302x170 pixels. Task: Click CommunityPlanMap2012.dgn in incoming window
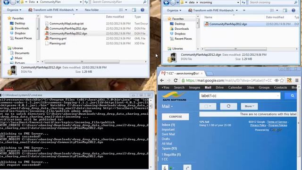click(x=228, y=24)
